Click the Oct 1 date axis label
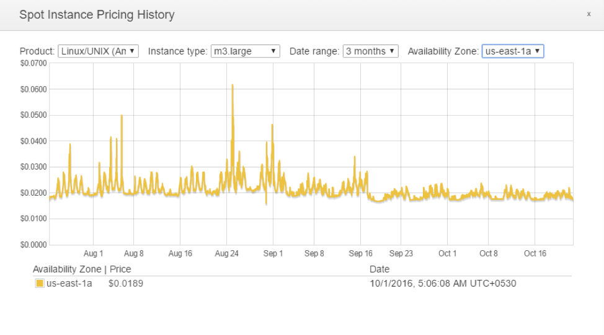The width and height of the screenshot is (604, 335). (447, 253)
